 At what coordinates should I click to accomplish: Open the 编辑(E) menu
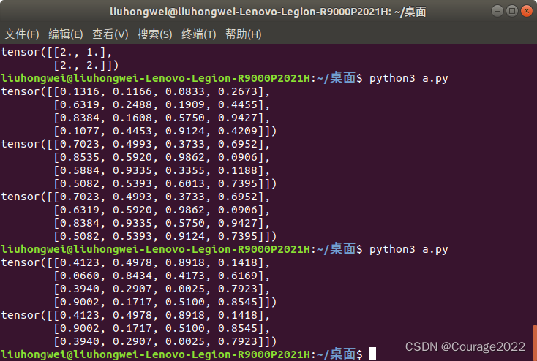pyautogui.click(x=66, y=34)
